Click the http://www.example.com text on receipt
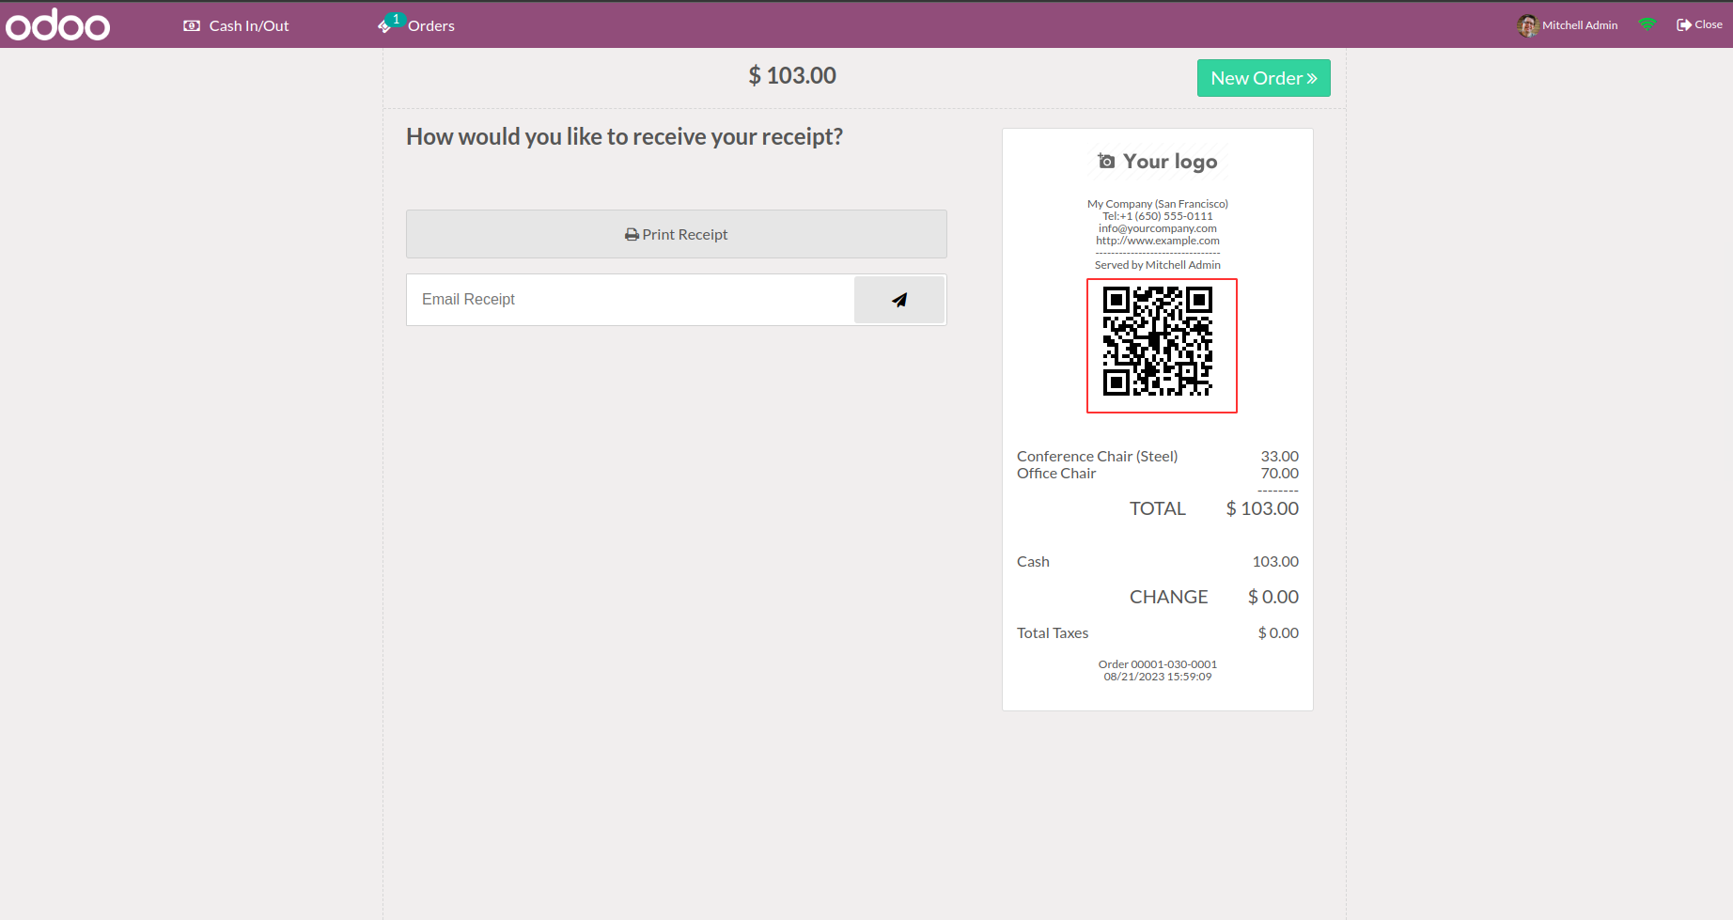 click(1158, 241)
